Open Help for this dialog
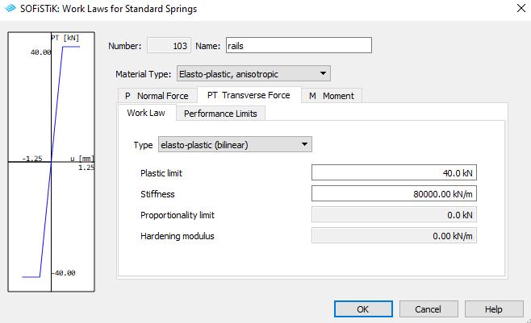This screenshot has height=323, width=531. click(x=494, y=309)
